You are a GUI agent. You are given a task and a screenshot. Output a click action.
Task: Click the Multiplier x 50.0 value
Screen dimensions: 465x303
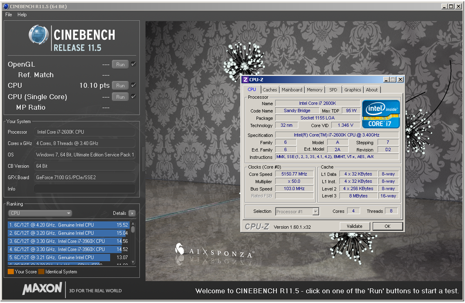pos(294,181)
